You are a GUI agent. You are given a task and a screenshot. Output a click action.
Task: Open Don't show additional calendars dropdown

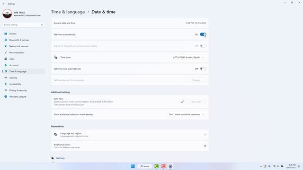186,114
